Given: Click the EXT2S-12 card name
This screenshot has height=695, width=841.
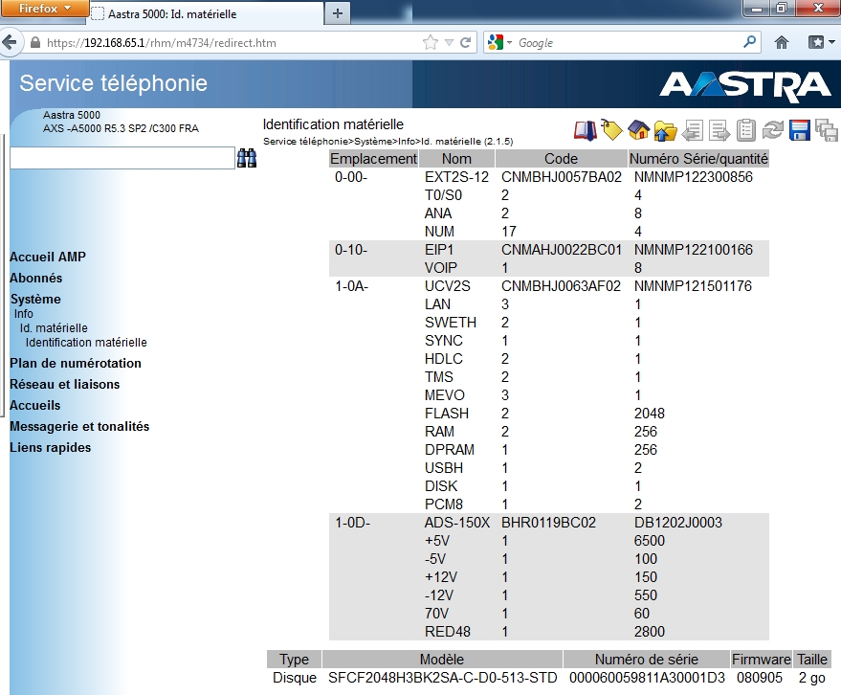Looking at the screenshot, I should point(456,177).
